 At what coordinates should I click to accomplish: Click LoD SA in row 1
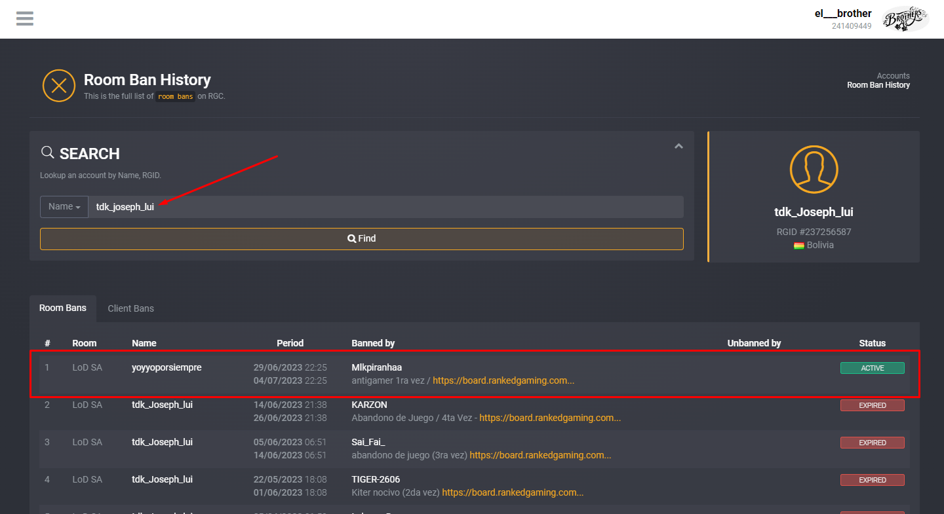87,367
